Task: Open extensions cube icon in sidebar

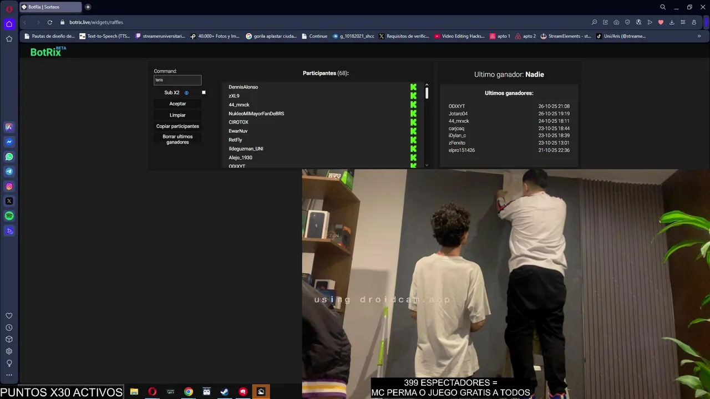Action: click(x=9, y=339)
